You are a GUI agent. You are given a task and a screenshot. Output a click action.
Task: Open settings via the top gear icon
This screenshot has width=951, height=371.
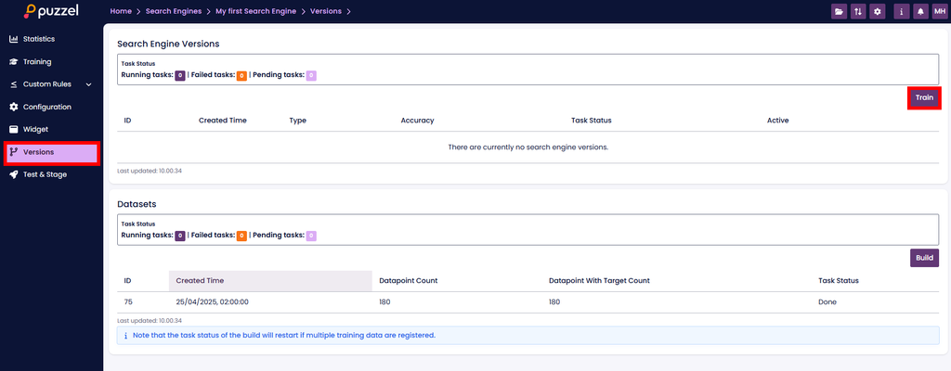pos(878,11)
